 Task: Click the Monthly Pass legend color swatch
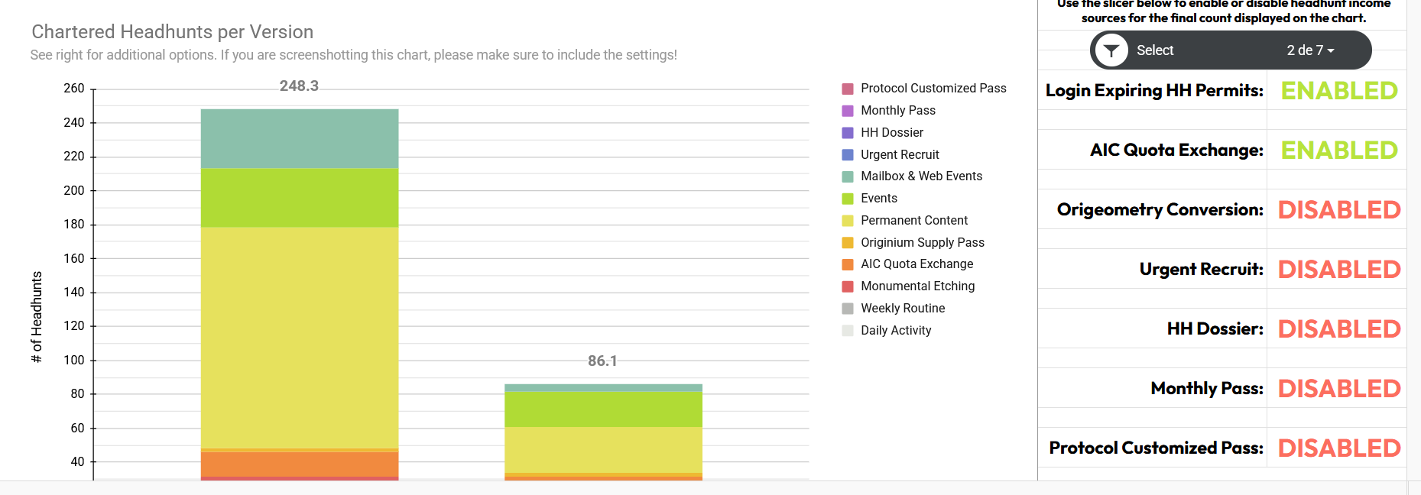pyautogui.click(x=848, y=111)
